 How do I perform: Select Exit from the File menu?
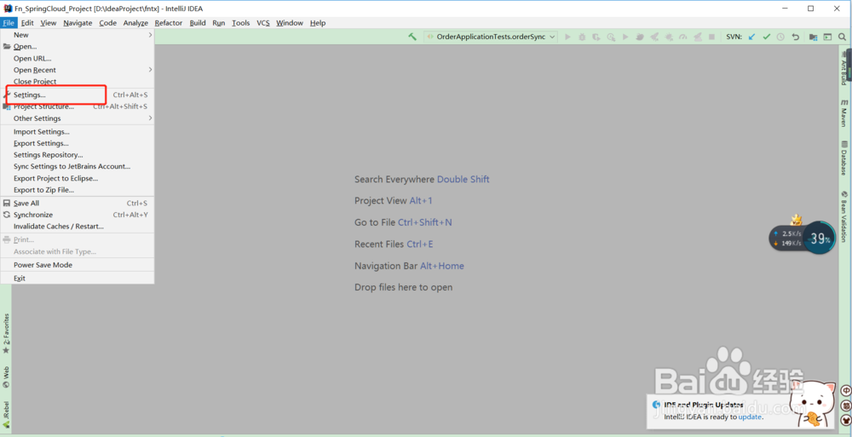point(78,279)
